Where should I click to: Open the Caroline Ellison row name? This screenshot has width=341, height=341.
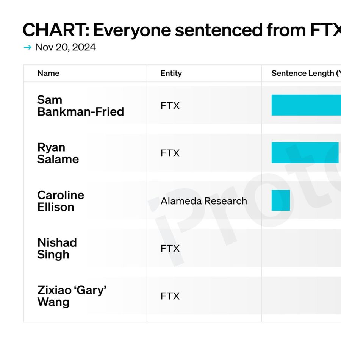pos(61,201)
